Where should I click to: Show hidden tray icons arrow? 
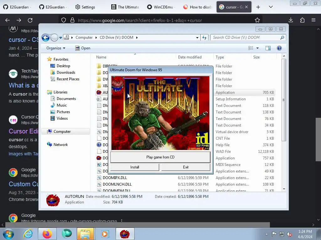[x=266, y=234]
